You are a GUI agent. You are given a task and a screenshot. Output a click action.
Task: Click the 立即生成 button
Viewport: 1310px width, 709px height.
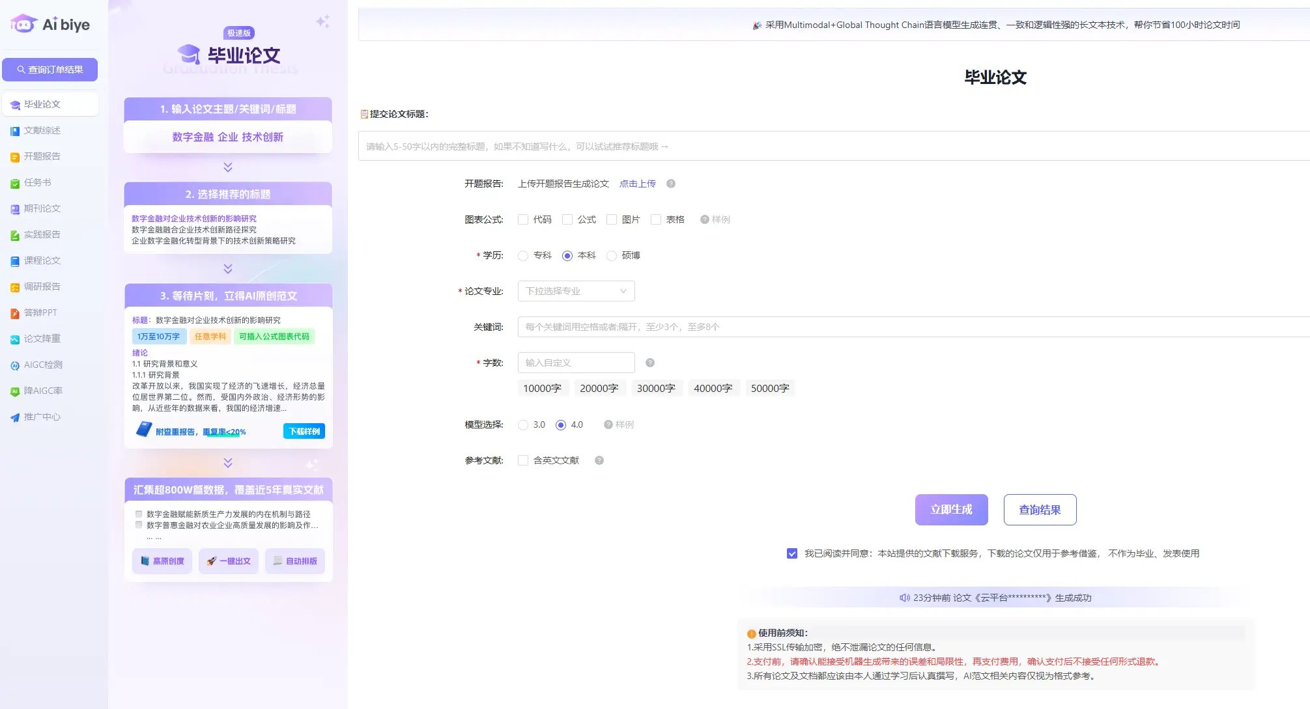951,510
